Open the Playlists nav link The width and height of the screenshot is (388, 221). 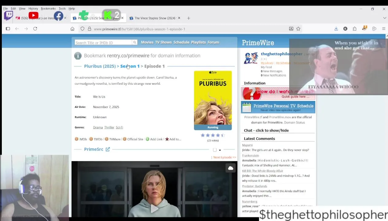[198, 42]
